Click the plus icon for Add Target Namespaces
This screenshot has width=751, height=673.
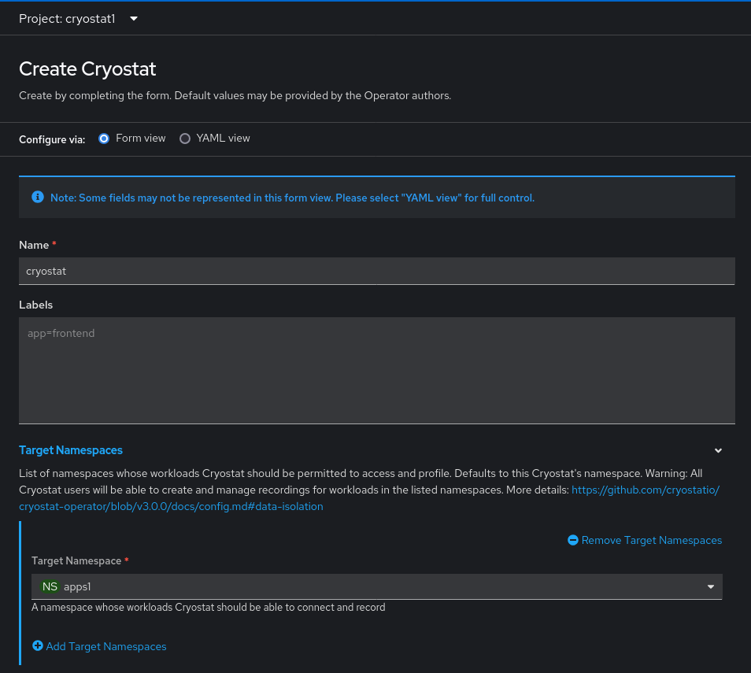tap(37, 645)
